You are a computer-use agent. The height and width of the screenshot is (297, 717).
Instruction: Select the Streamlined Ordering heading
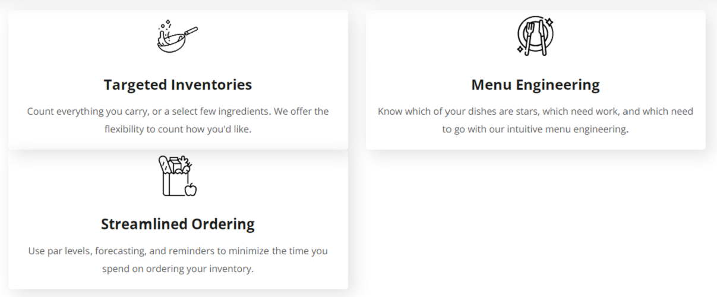[x=178, y=224]
